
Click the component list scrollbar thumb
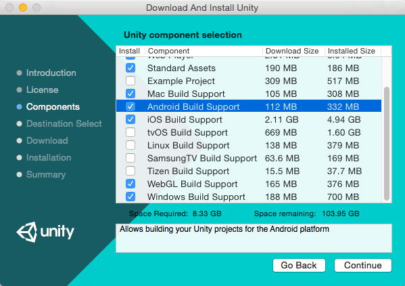click(x=386, y=144)
